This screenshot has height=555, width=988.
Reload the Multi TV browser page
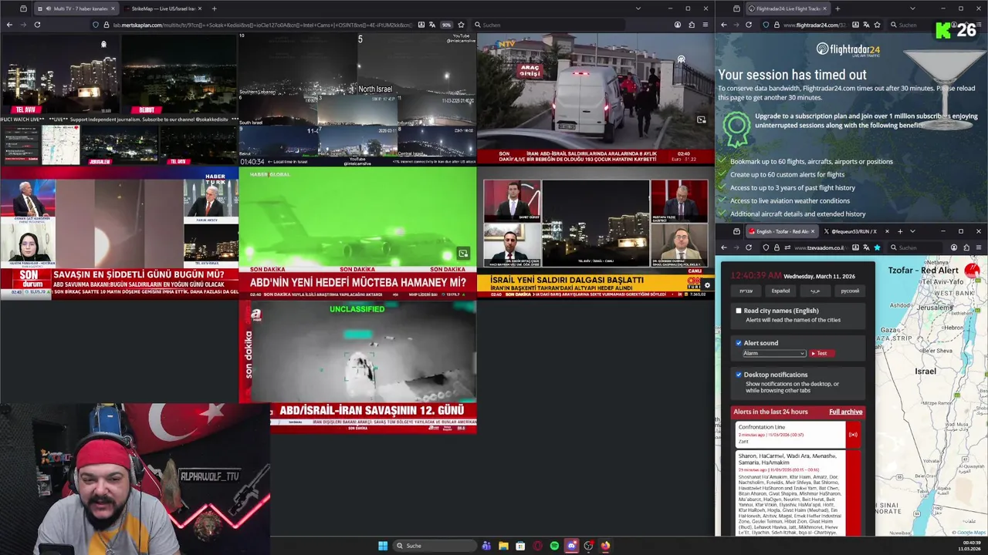pos(37,25)
